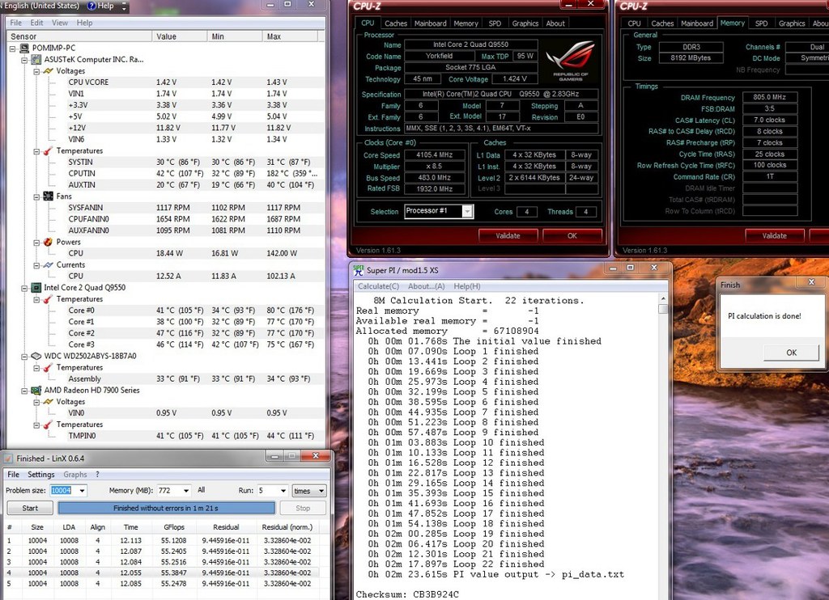Click OK in the Finish dialog
This screenshot has width=829, height=600.
click(791, 353)
